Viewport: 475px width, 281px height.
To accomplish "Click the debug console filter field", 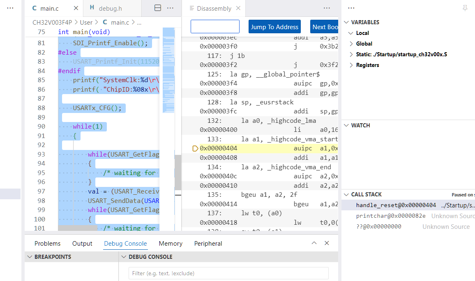I will coord(228,273).
